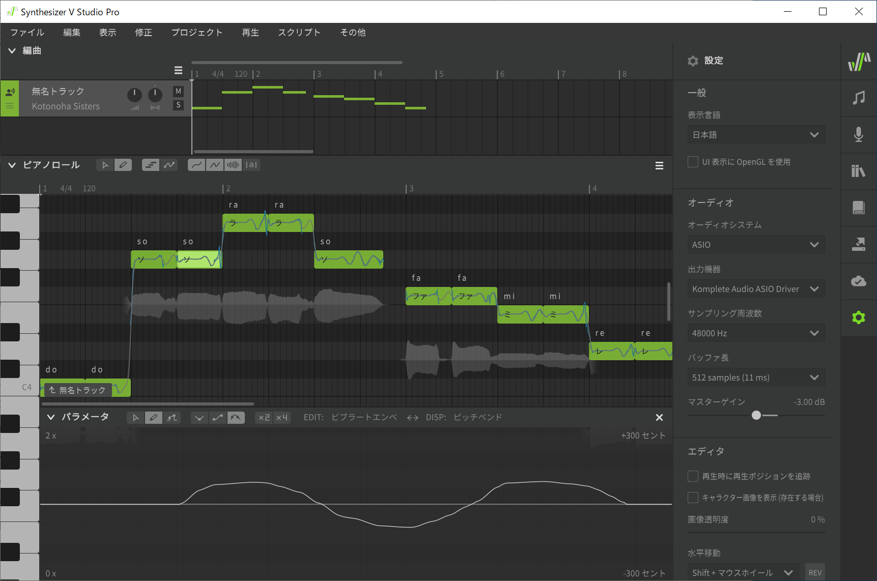
Task: Adjust the track volume knob on 無名トラック
Action: click(x=134, y=95)
